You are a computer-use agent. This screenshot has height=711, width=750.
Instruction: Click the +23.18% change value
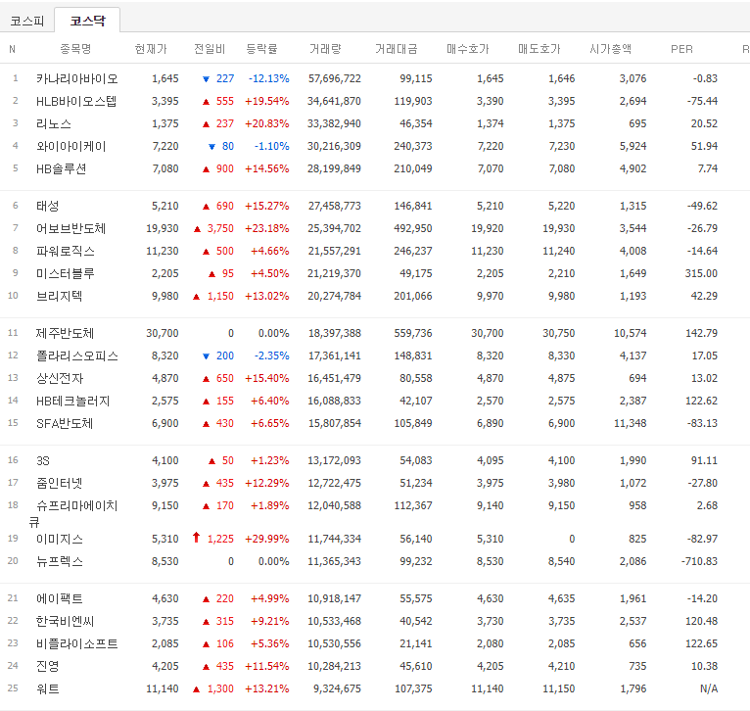(267, 228)
